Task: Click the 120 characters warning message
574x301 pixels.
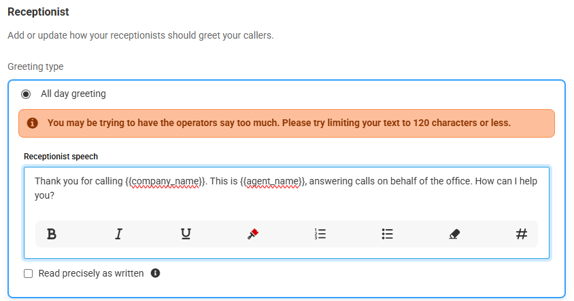Action: pos(279,123)
